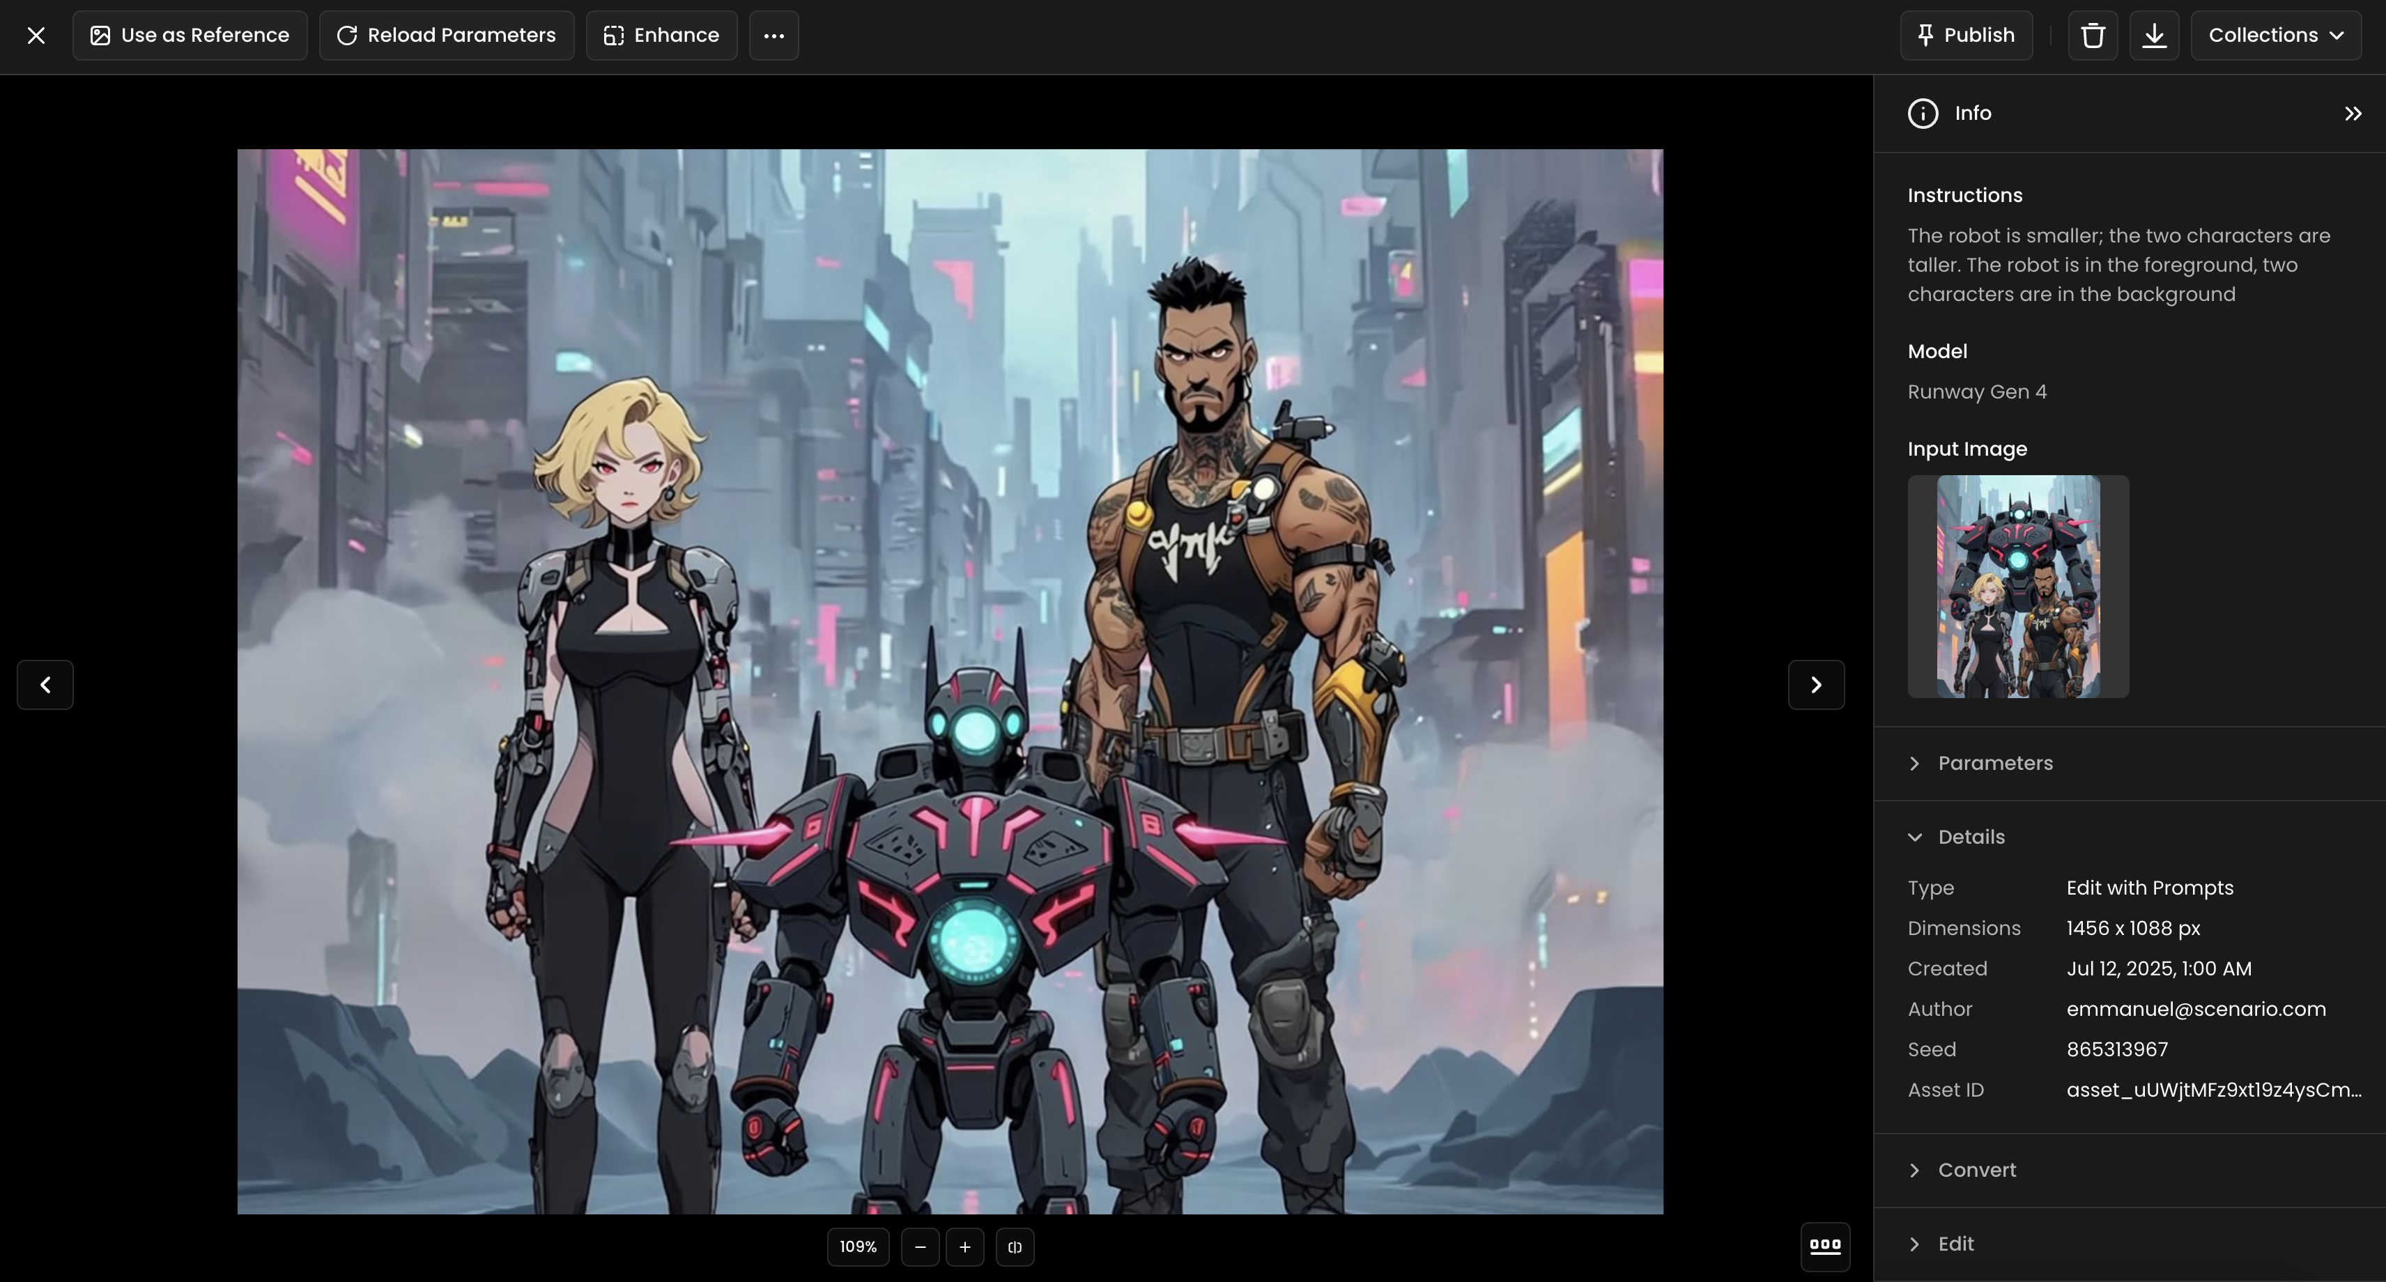Toggle the compare view icon
Image resolution: width=2386 pixels, height=1282 pixels.
[1014, 1246]
